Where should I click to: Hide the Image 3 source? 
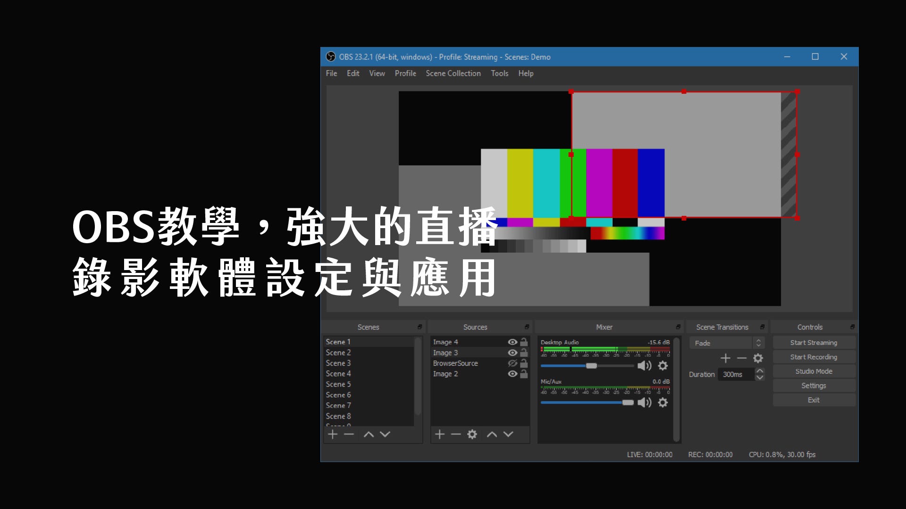512,353
